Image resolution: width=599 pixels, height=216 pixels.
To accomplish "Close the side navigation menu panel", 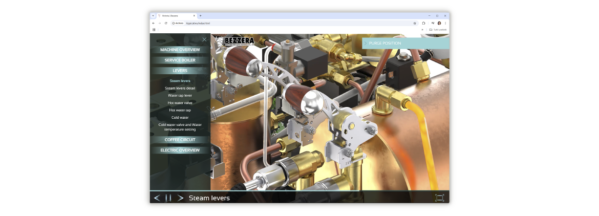I will pos(204,39).
